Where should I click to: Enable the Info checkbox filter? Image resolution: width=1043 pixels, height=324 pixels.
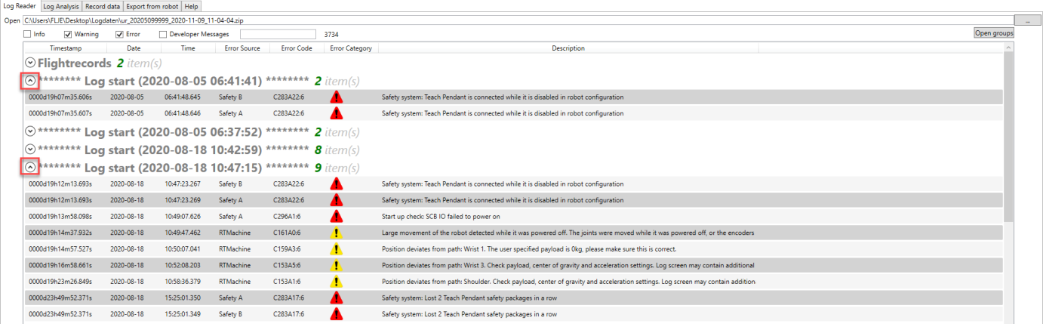point(28,34)
